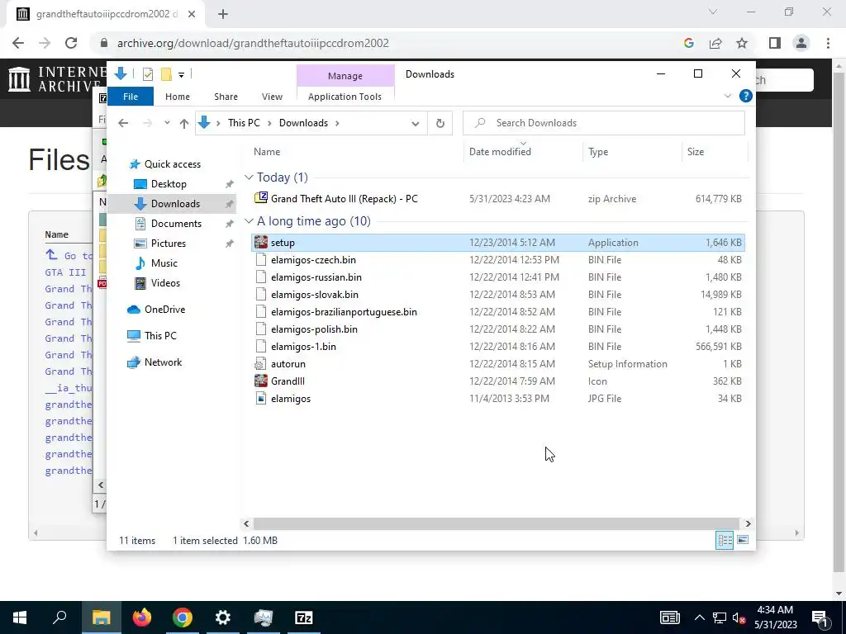Refresh the Downloads folder

(x=440, y=124)
